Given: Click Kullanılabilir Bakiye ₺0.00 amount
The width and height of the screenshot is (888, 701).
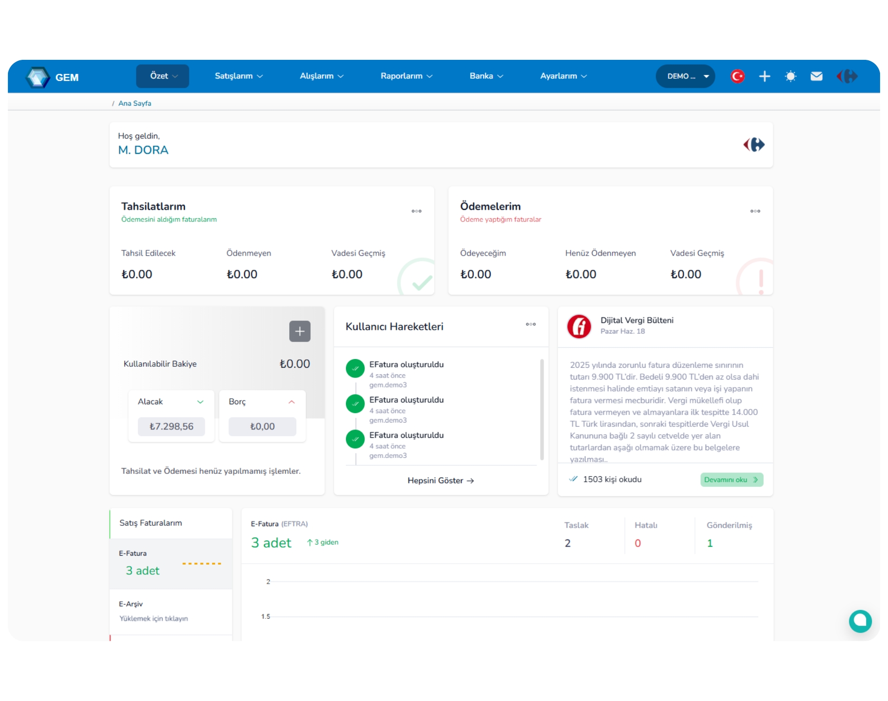Looking at the screenshot, I should click(295, 364).
